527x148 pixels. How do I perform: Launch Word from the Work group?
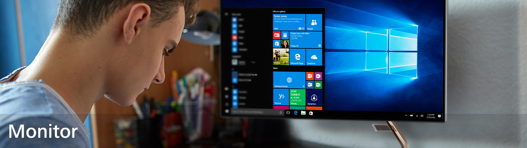(x=309, y=85)
